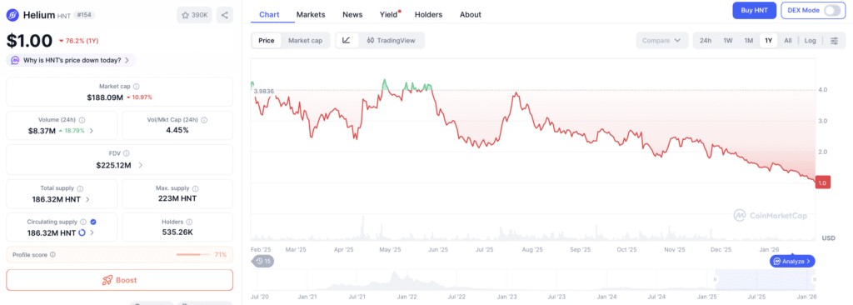
Task: Click the Volume (24h) info icon
Action: pyautogui.click(x=82, y=120)
